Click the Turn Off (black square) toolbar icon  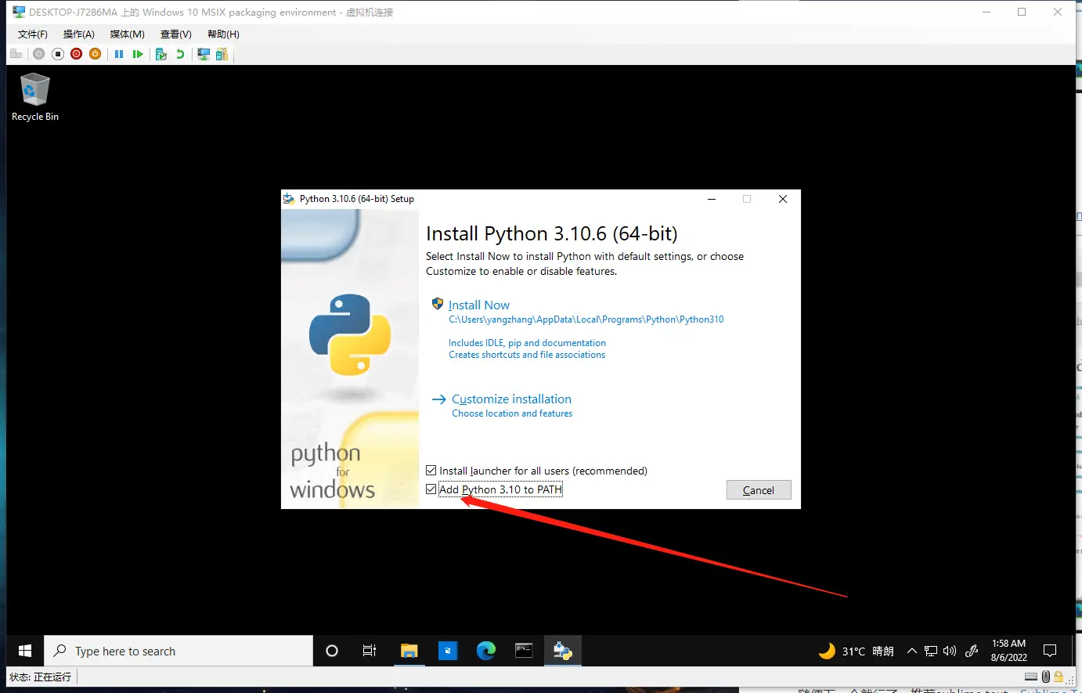point(58,54)
